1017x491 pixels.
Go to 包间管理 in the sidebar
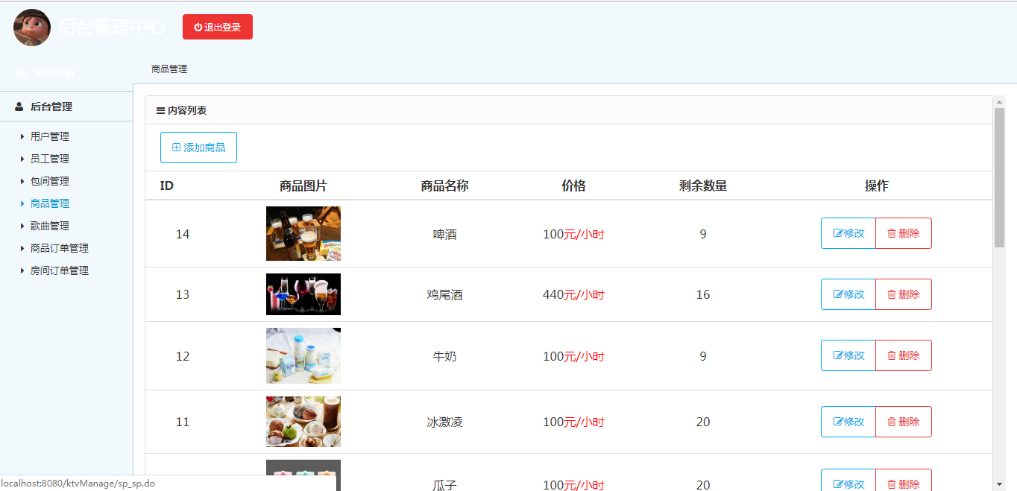point(50,181)
